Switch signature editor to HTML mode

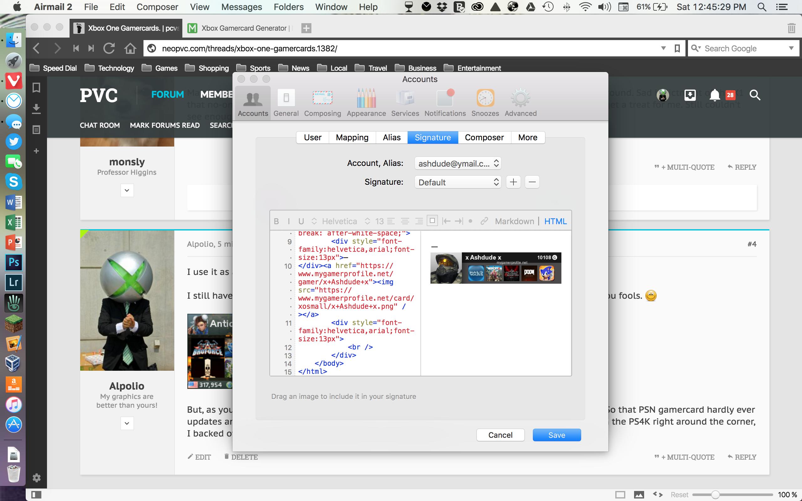pyautogui.click(x=555, y=221)
